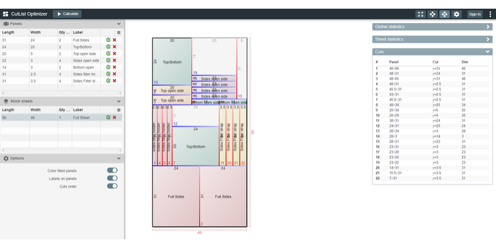The height and width of the screenshot is (248, 496).
Task: Delete the Bottom open panel row
Action: [115, 67]
